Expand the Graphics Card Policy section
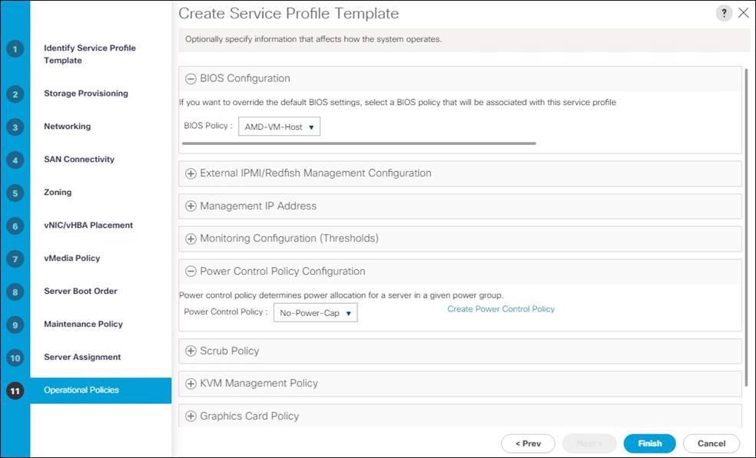 tap(191, 416)
